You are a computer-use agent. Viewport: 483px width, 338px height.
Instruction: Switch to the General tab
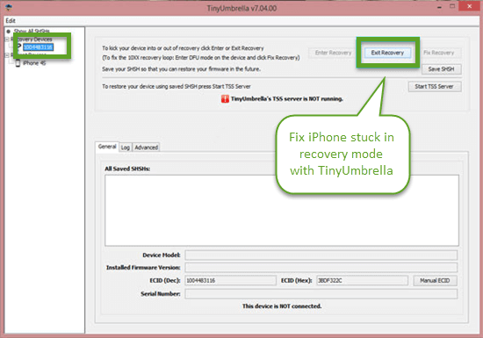[x=107, y=147]
